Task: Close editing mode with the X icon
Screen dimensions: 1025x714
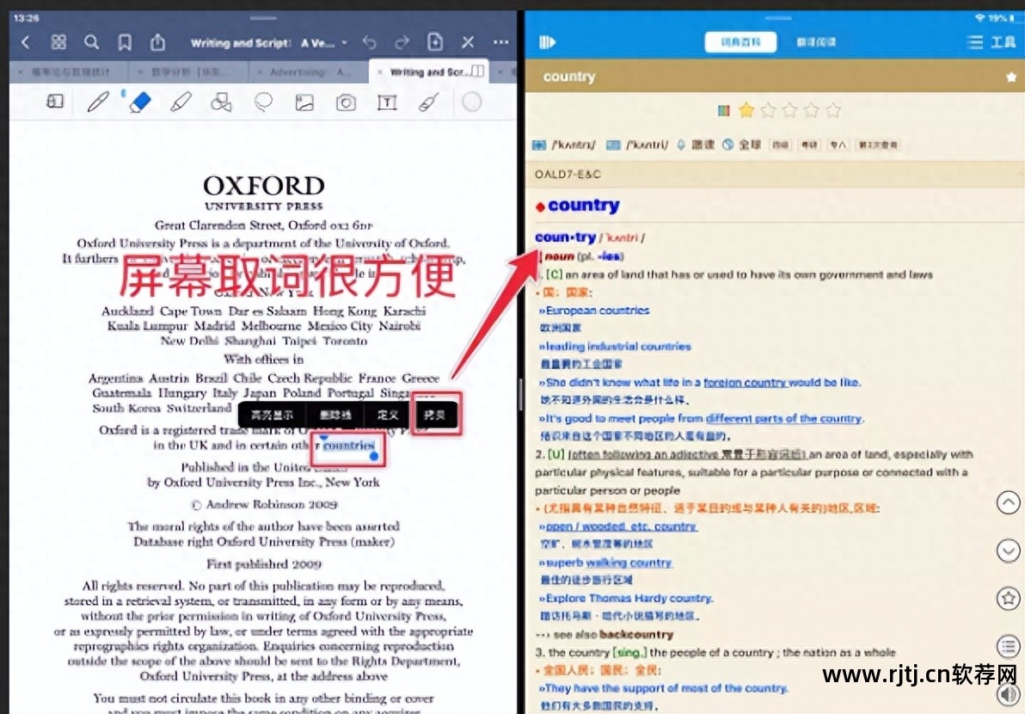Action: click(x=468, y=42)
